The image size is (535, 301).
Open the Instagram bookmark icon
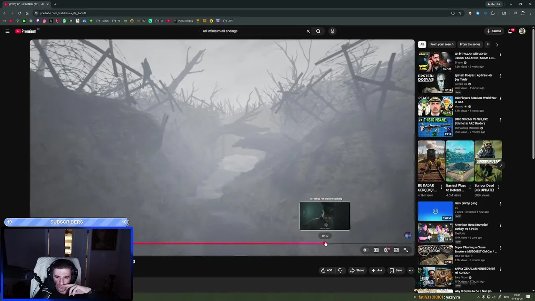click(44, 21)
